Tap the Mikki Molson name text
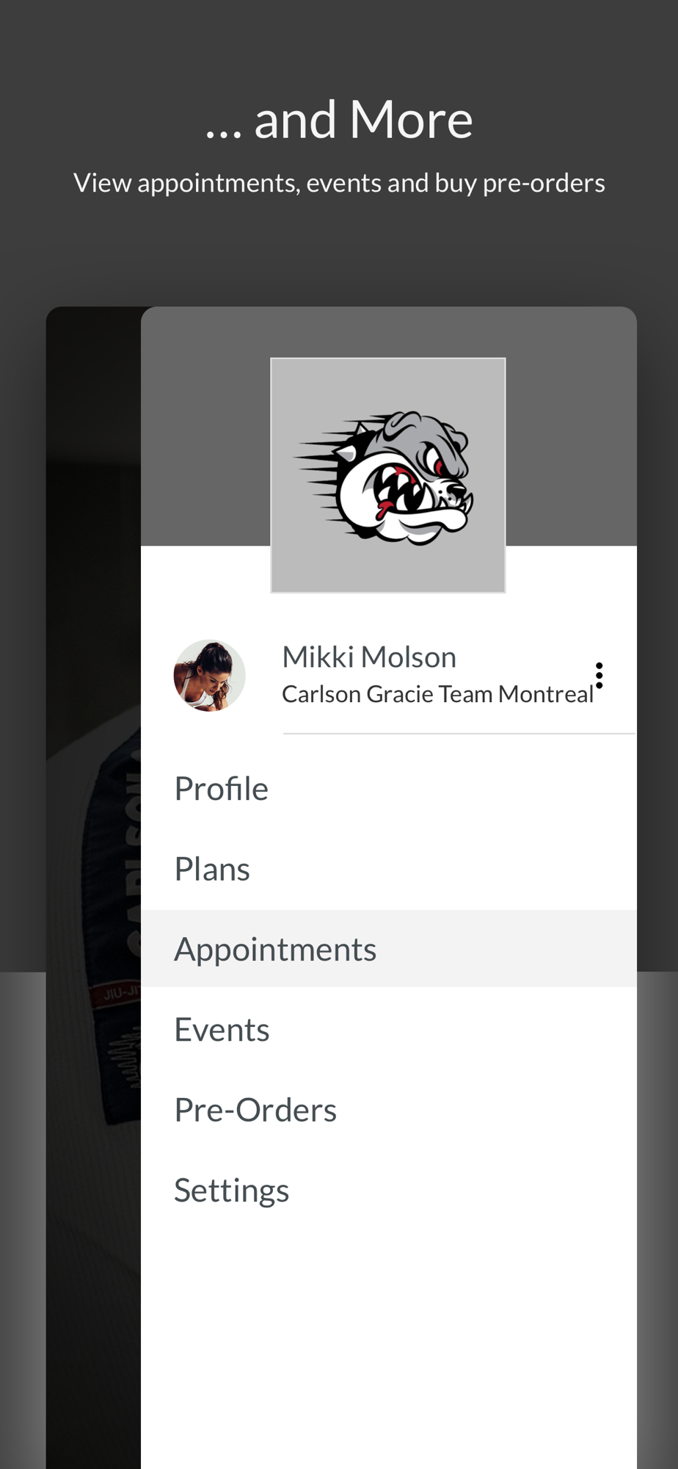Image resolution: width=678 pixels, height=1469 pixels. click(x=369, y=657)
